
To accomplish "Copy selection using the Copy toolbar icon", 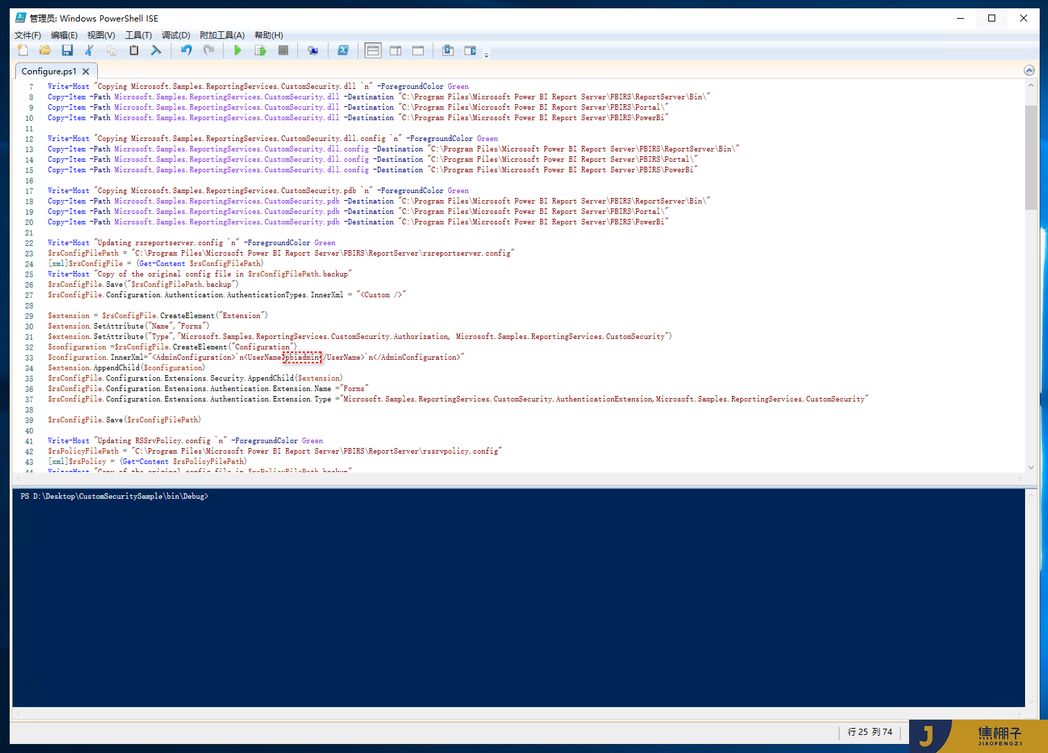I will click(x=112, y=50).
